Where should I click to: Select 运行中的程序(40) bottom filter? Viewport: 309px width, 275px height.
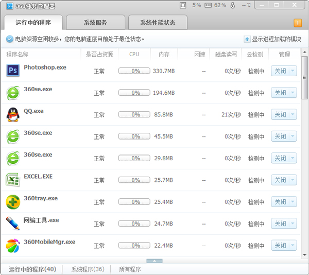point(32,269)
